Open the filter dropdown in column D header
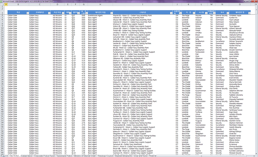 [x=63, y=13]
